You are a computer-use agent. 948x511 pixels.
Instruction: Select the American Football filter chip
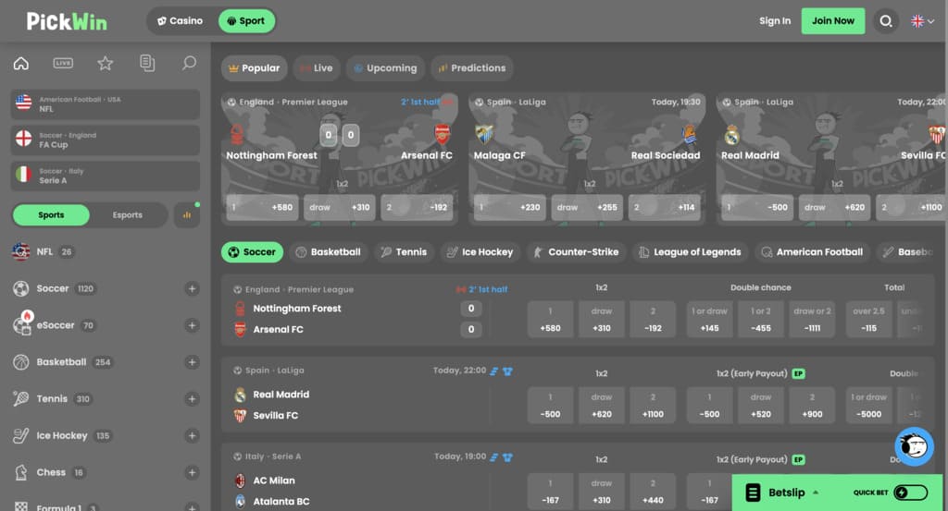(813, 252)
